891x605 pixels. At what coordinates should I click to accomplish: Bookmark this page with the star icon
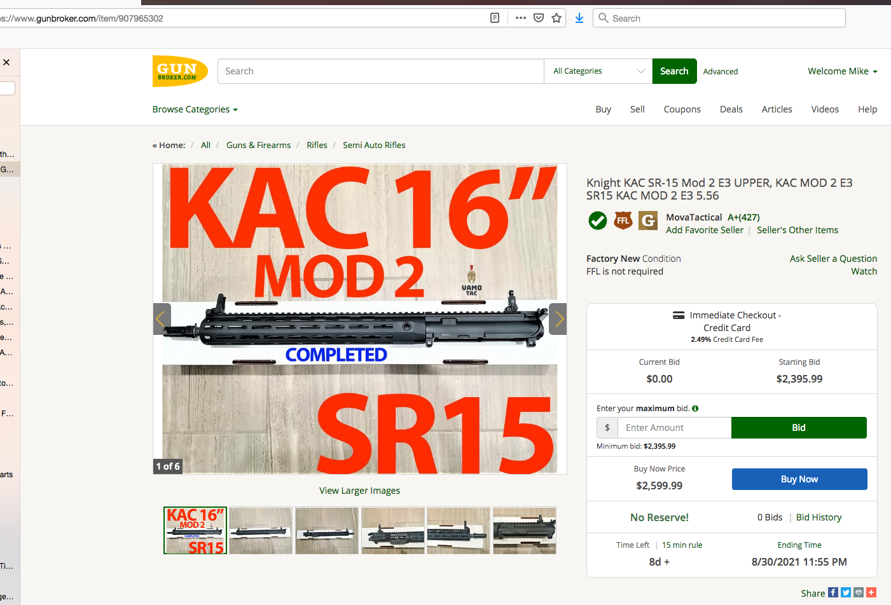tap(556, 18)
